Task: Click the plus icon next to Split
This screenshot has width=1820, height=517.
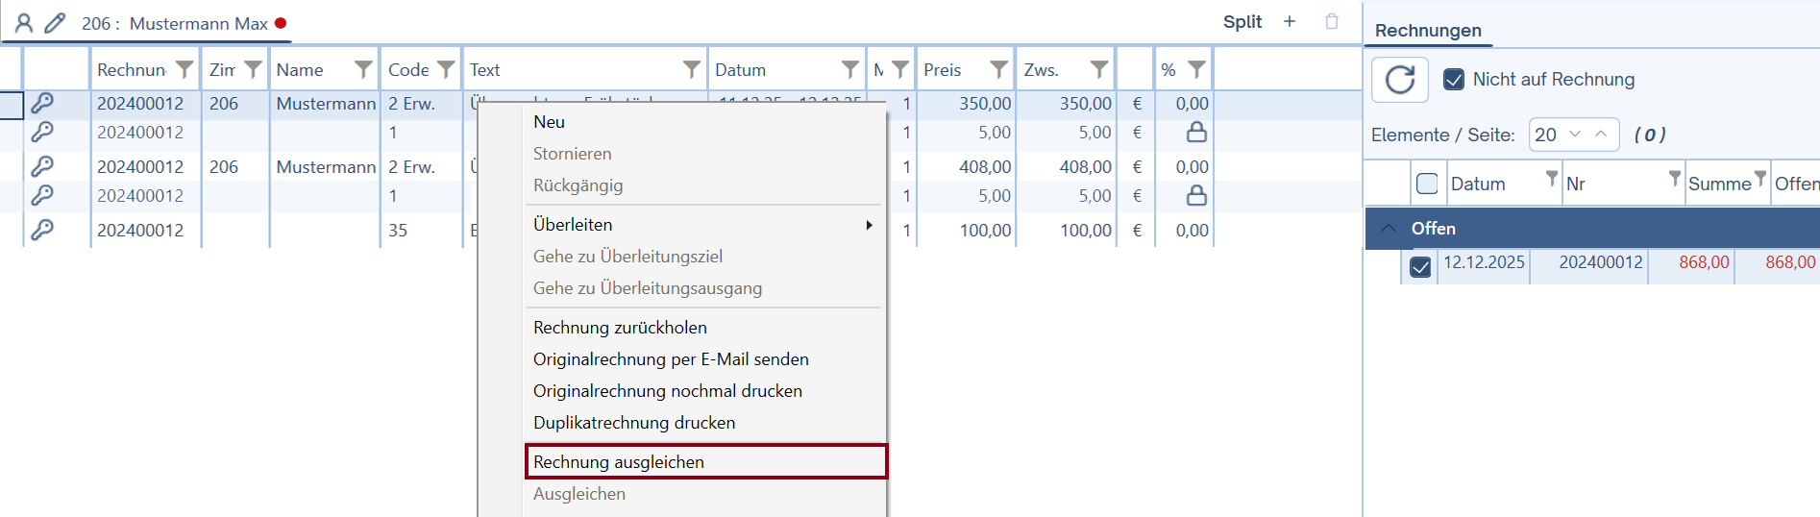Action: (1290, 22)
